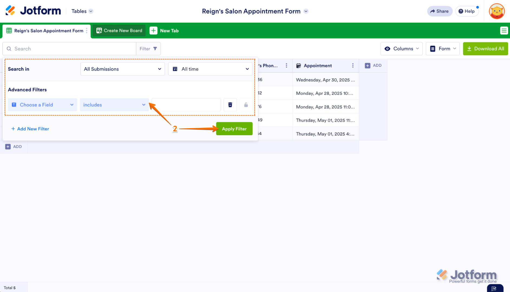This screenshot has height=292, width=510.
Task: Click into the Search input field
Action: 69,49
